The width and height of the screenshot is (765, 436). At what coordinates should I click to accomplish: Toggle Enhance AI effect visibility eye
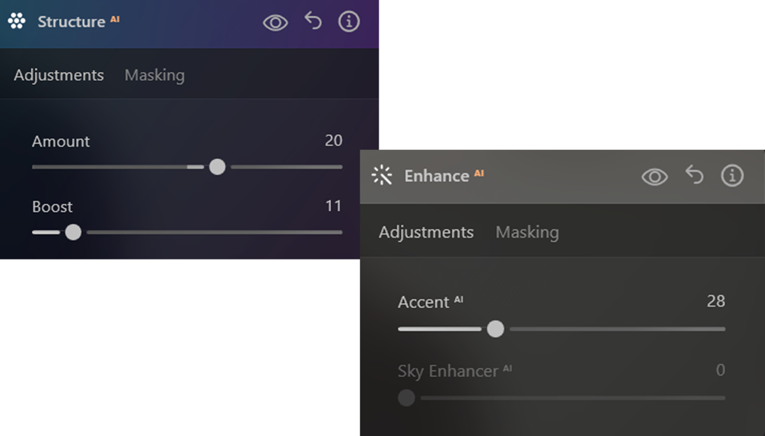tap(655, 177)
